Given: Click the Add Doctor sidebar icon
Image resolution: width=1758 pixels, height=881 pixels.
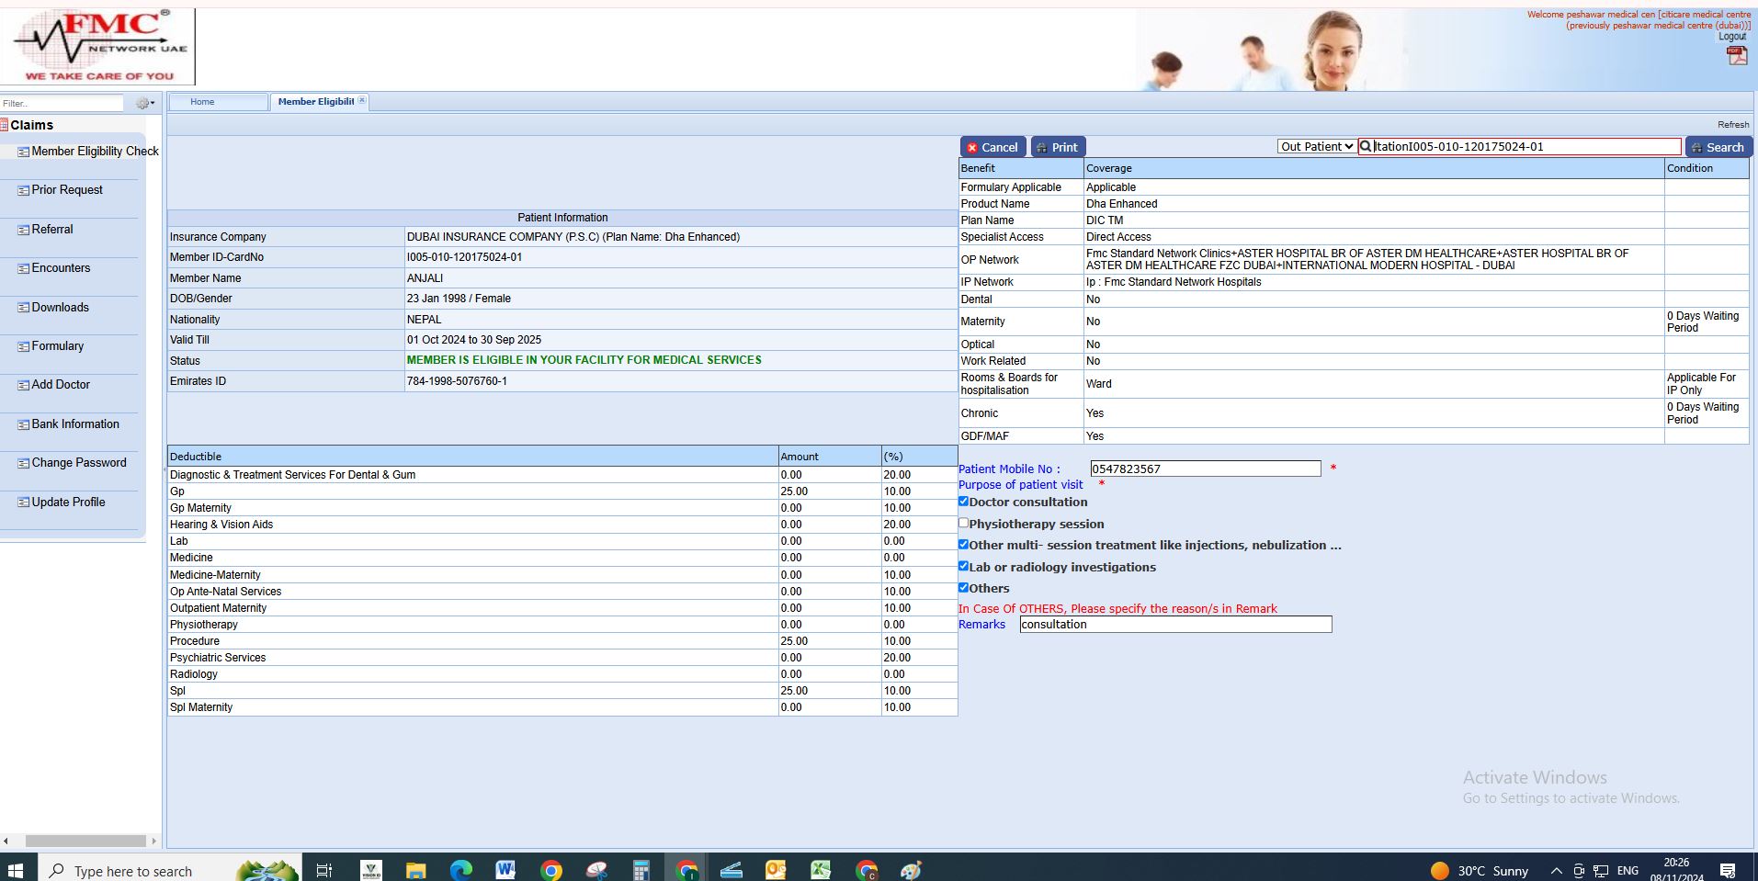Looking at the screenshot, I should (x=24, y=386).
